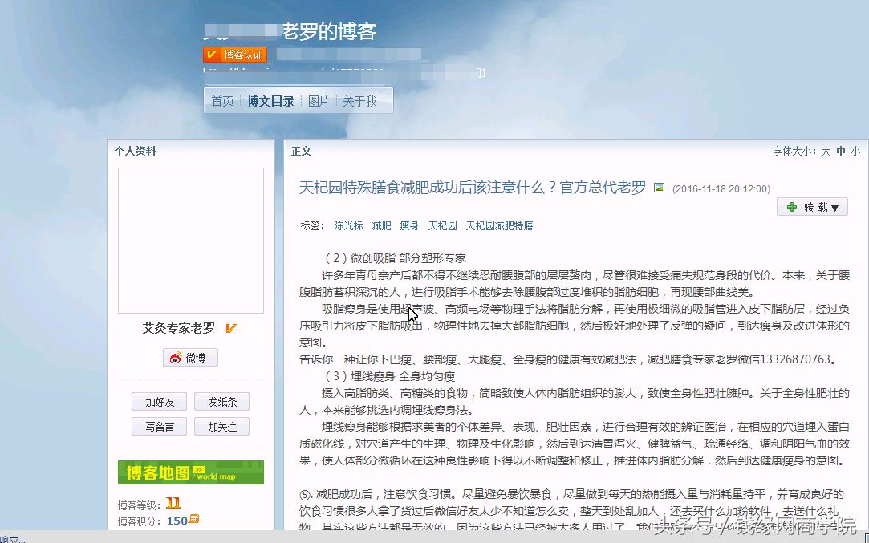
Task: Expand the 转载 dropdown arrow
Action: [x=834, y=208]
